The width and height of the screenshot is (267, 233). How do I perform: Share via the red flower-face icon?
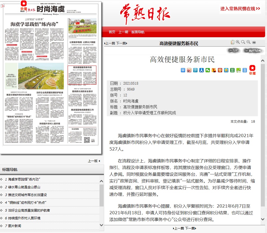click(220, 70)
